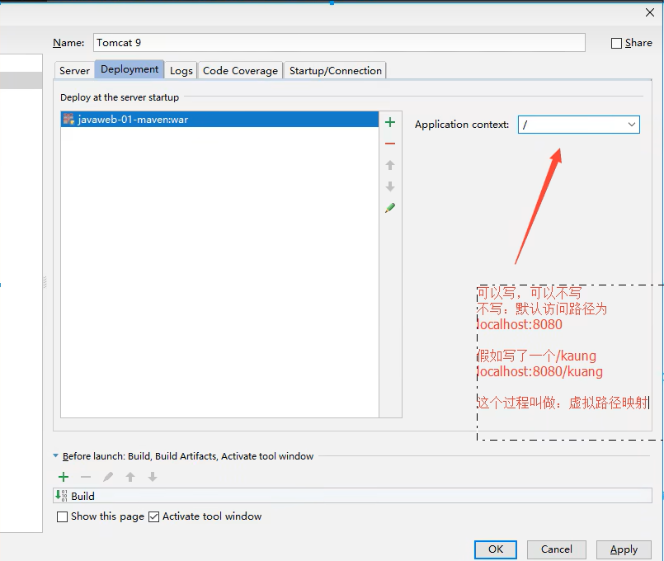
Task: Select the Build row in launch list
Action: 352,496
